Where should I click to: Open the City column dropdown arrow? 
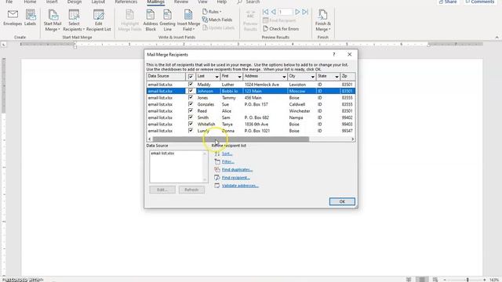click(312, 77)
